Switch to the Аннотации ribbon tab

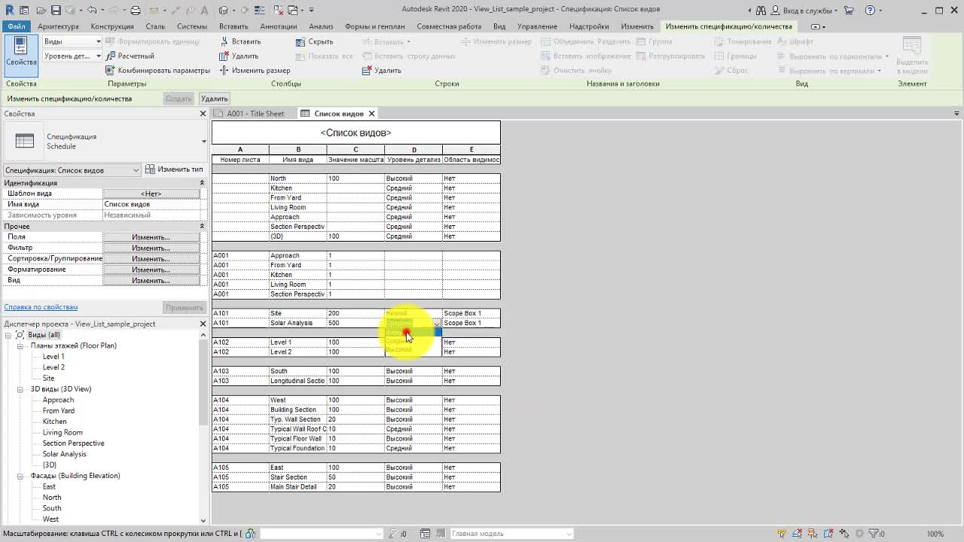tap(279, 26)
